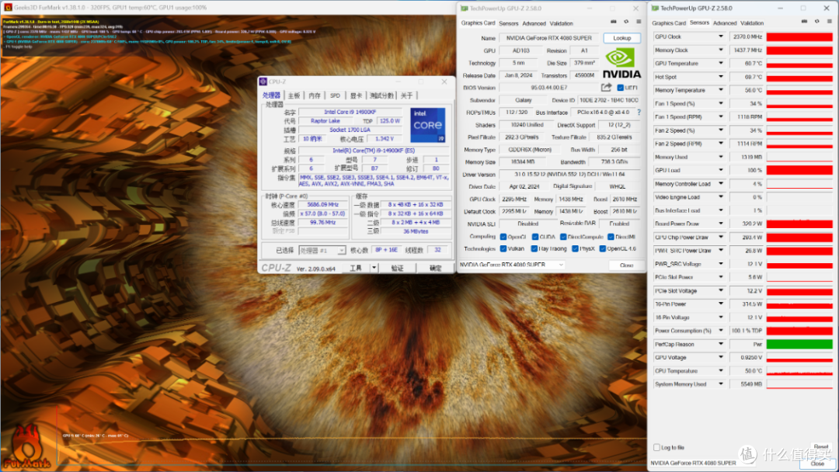Click the Driver Version field in GPU-Z
Image resolution: width=839 pixels, height=472 pixels.
click(x=569, y=174)
